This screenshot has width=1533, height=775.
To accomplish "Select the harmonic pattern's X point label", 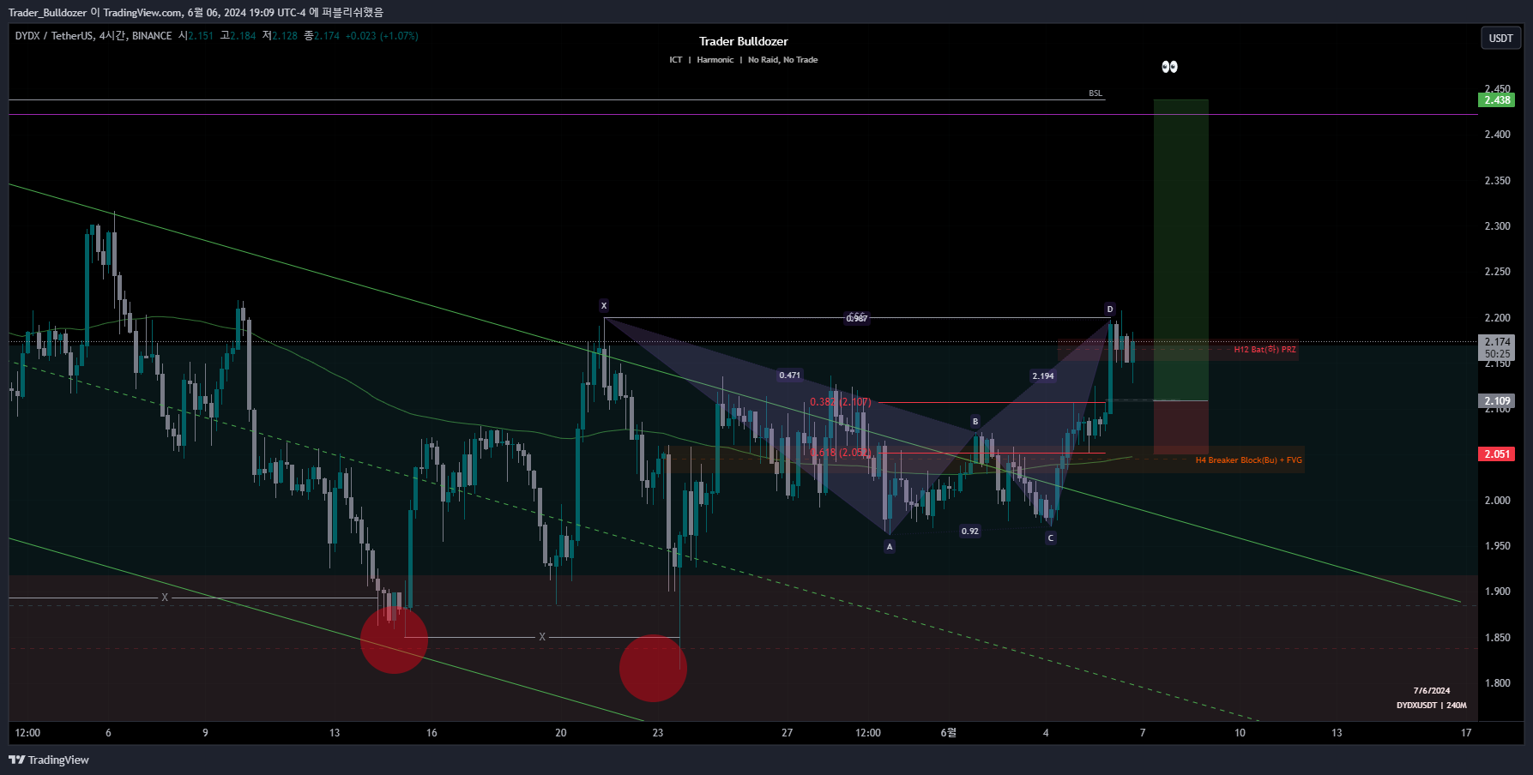I will pos(604,306).
